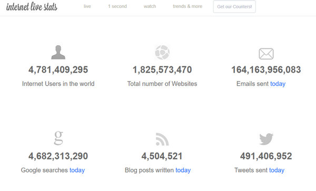
Task: Click 'today' link next to Blog posts written
Action: [183, 170]
